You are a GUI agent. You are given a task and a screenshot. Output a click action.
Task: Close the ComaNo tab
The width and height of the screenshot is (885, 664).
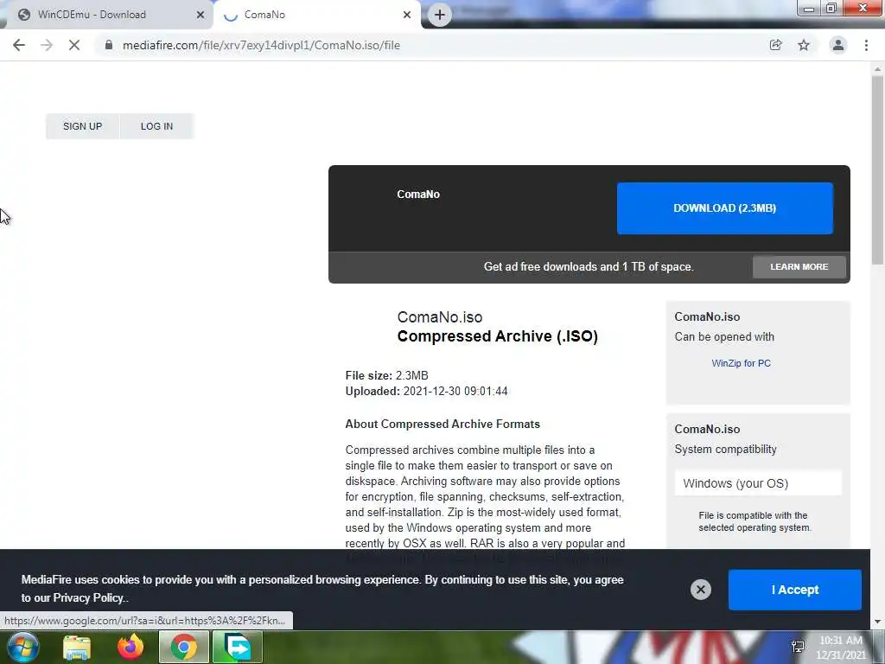point(407,15)
